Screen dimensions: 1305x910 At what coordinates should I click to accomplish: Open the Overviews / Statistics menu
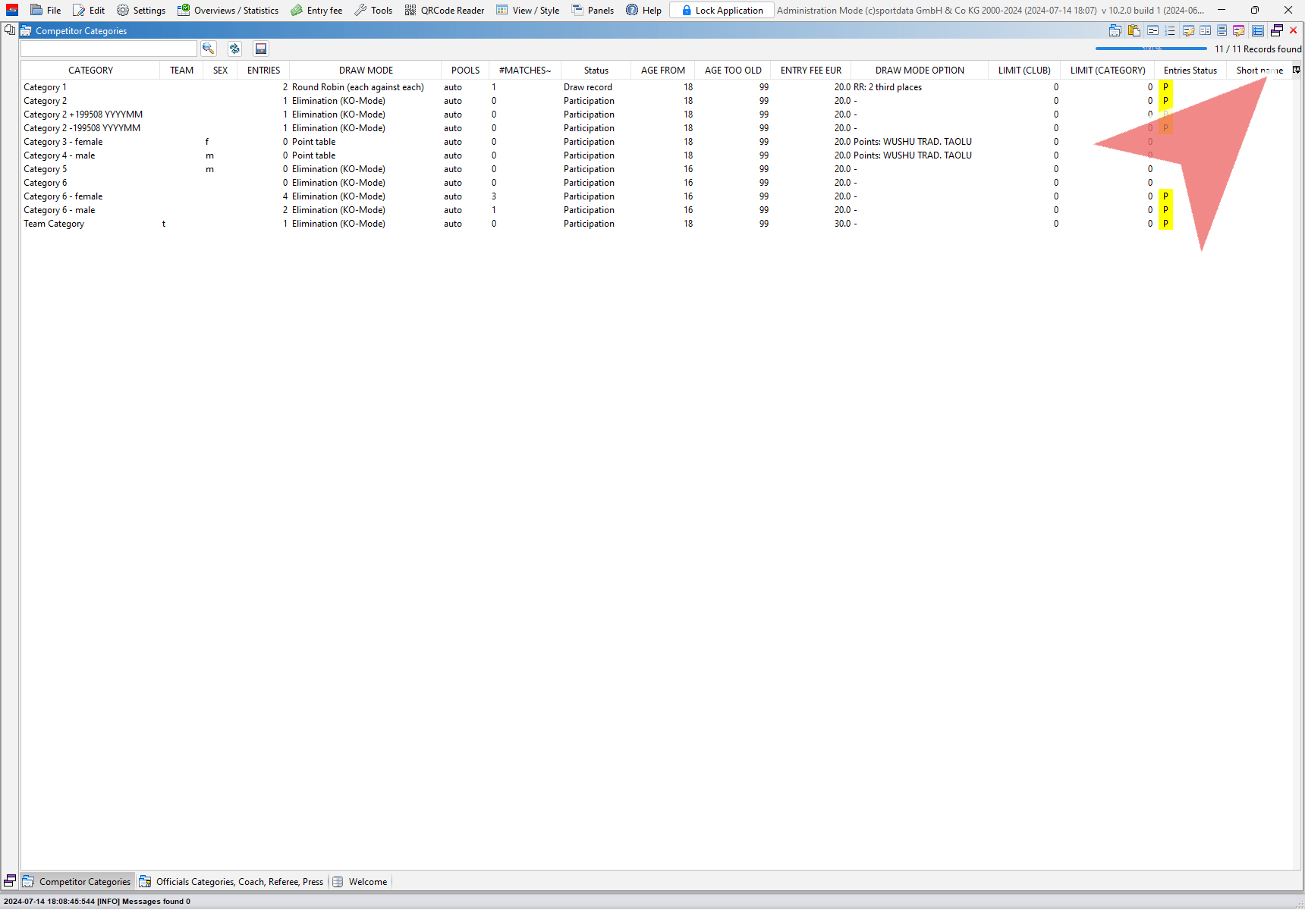coord(228,10)
